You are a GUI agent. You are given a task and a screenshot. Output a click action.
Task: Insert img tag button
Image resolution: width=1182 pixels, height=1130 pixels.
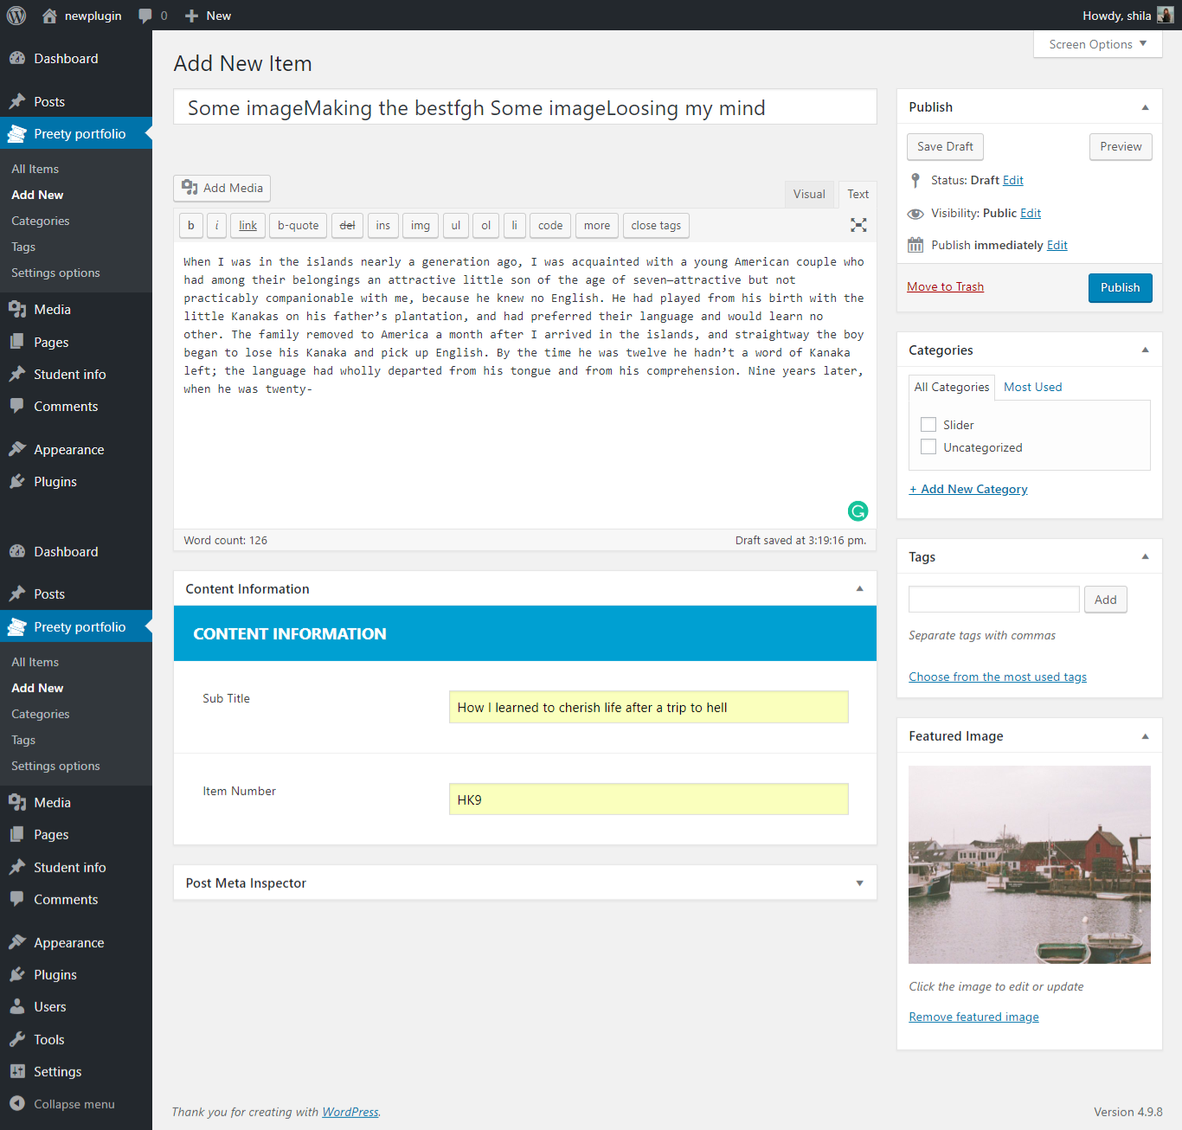(x=421, y=226)
